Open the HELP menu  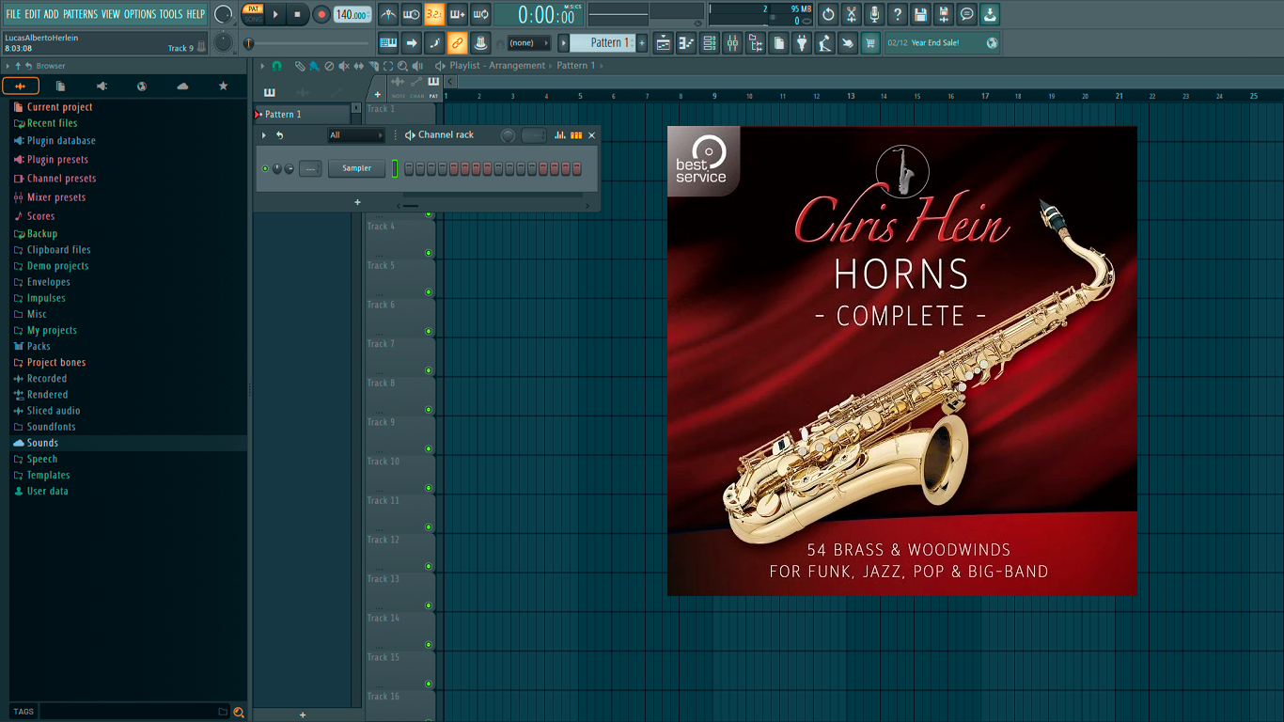196,14
